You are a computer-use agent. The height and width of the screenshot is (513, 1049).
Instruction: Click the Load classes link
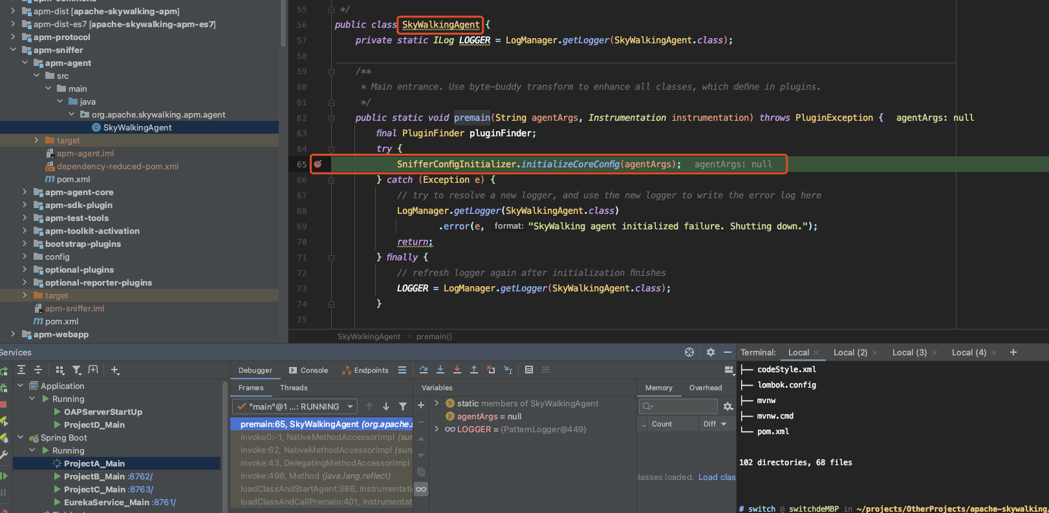717,477
